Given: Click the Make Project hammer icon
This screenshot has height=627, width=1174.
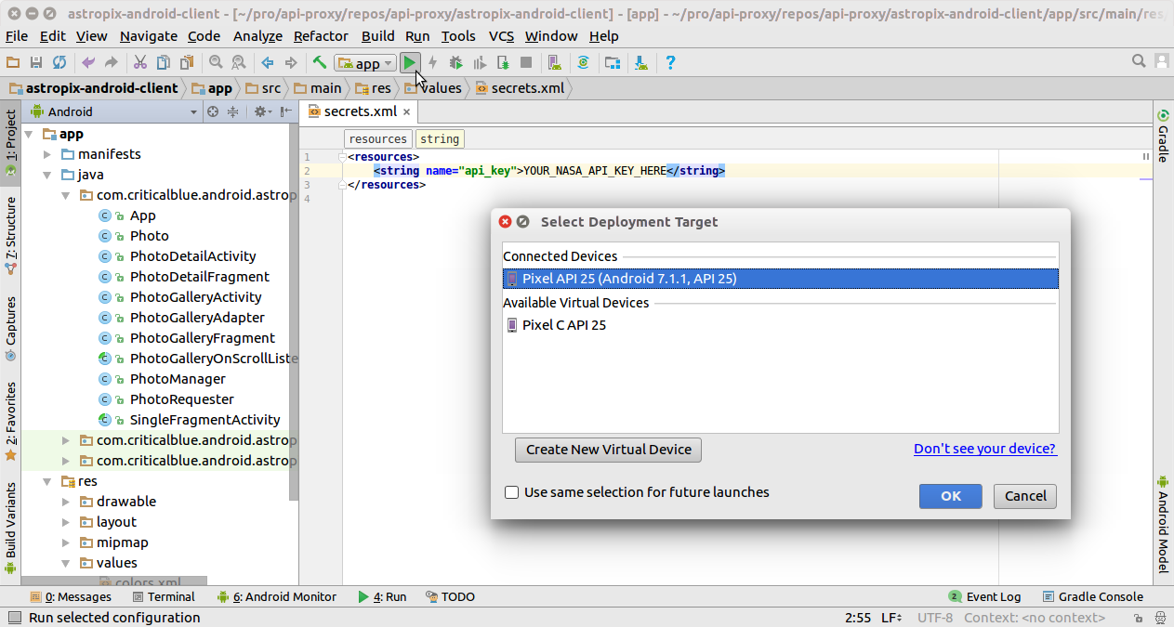Looking at the screenshot, I should (x=320, y=62).
